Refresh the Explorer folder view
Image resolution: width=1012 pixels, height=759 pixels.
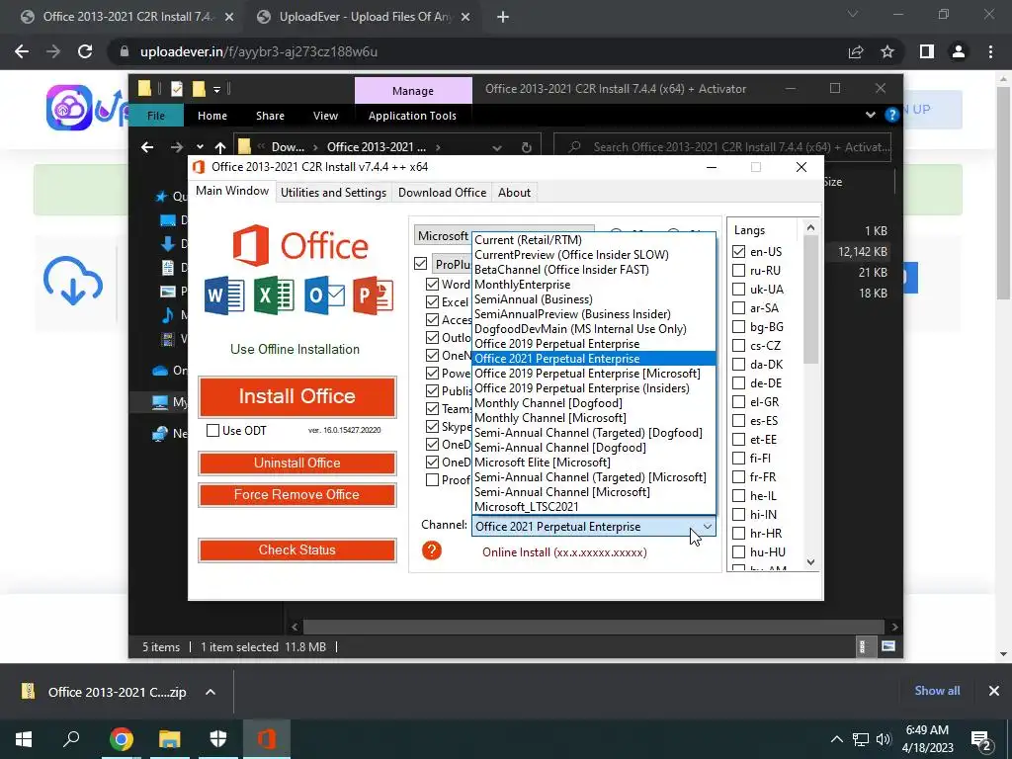(x=527, y=147)
